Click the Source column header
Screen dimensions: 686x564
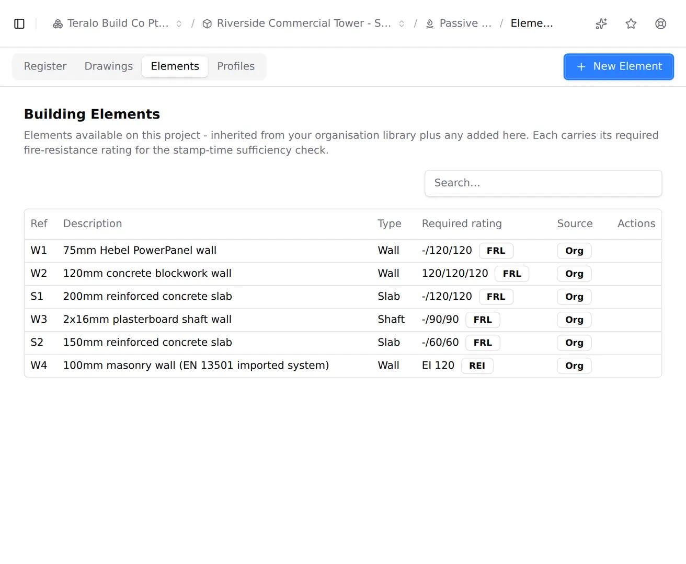(575, 224)
